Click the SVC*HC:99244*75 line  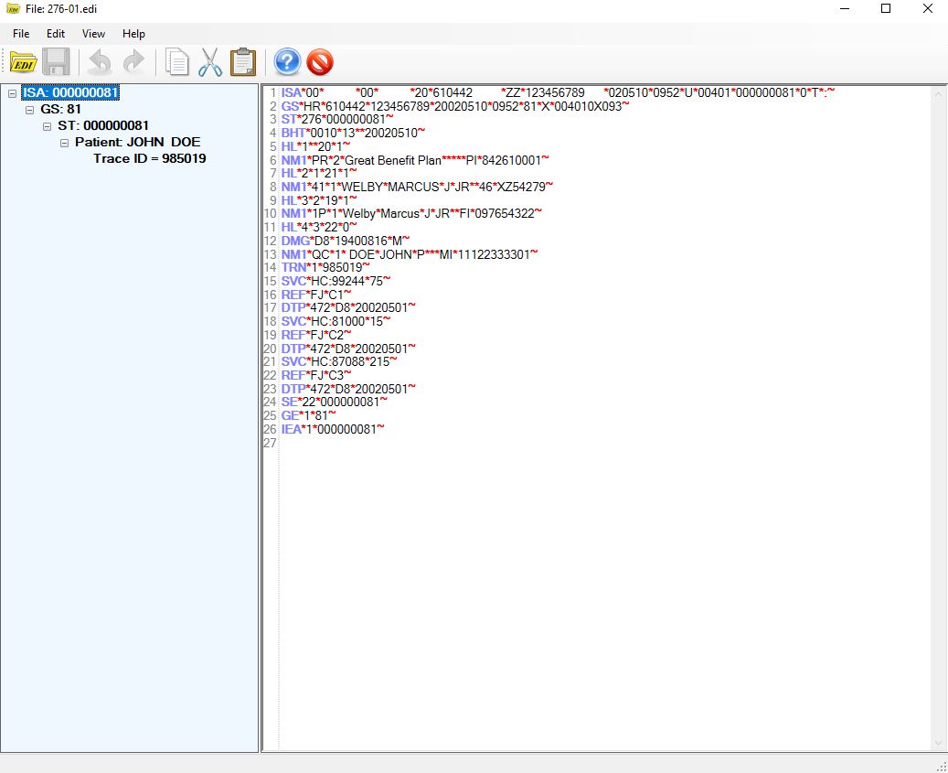coord(336,281)
